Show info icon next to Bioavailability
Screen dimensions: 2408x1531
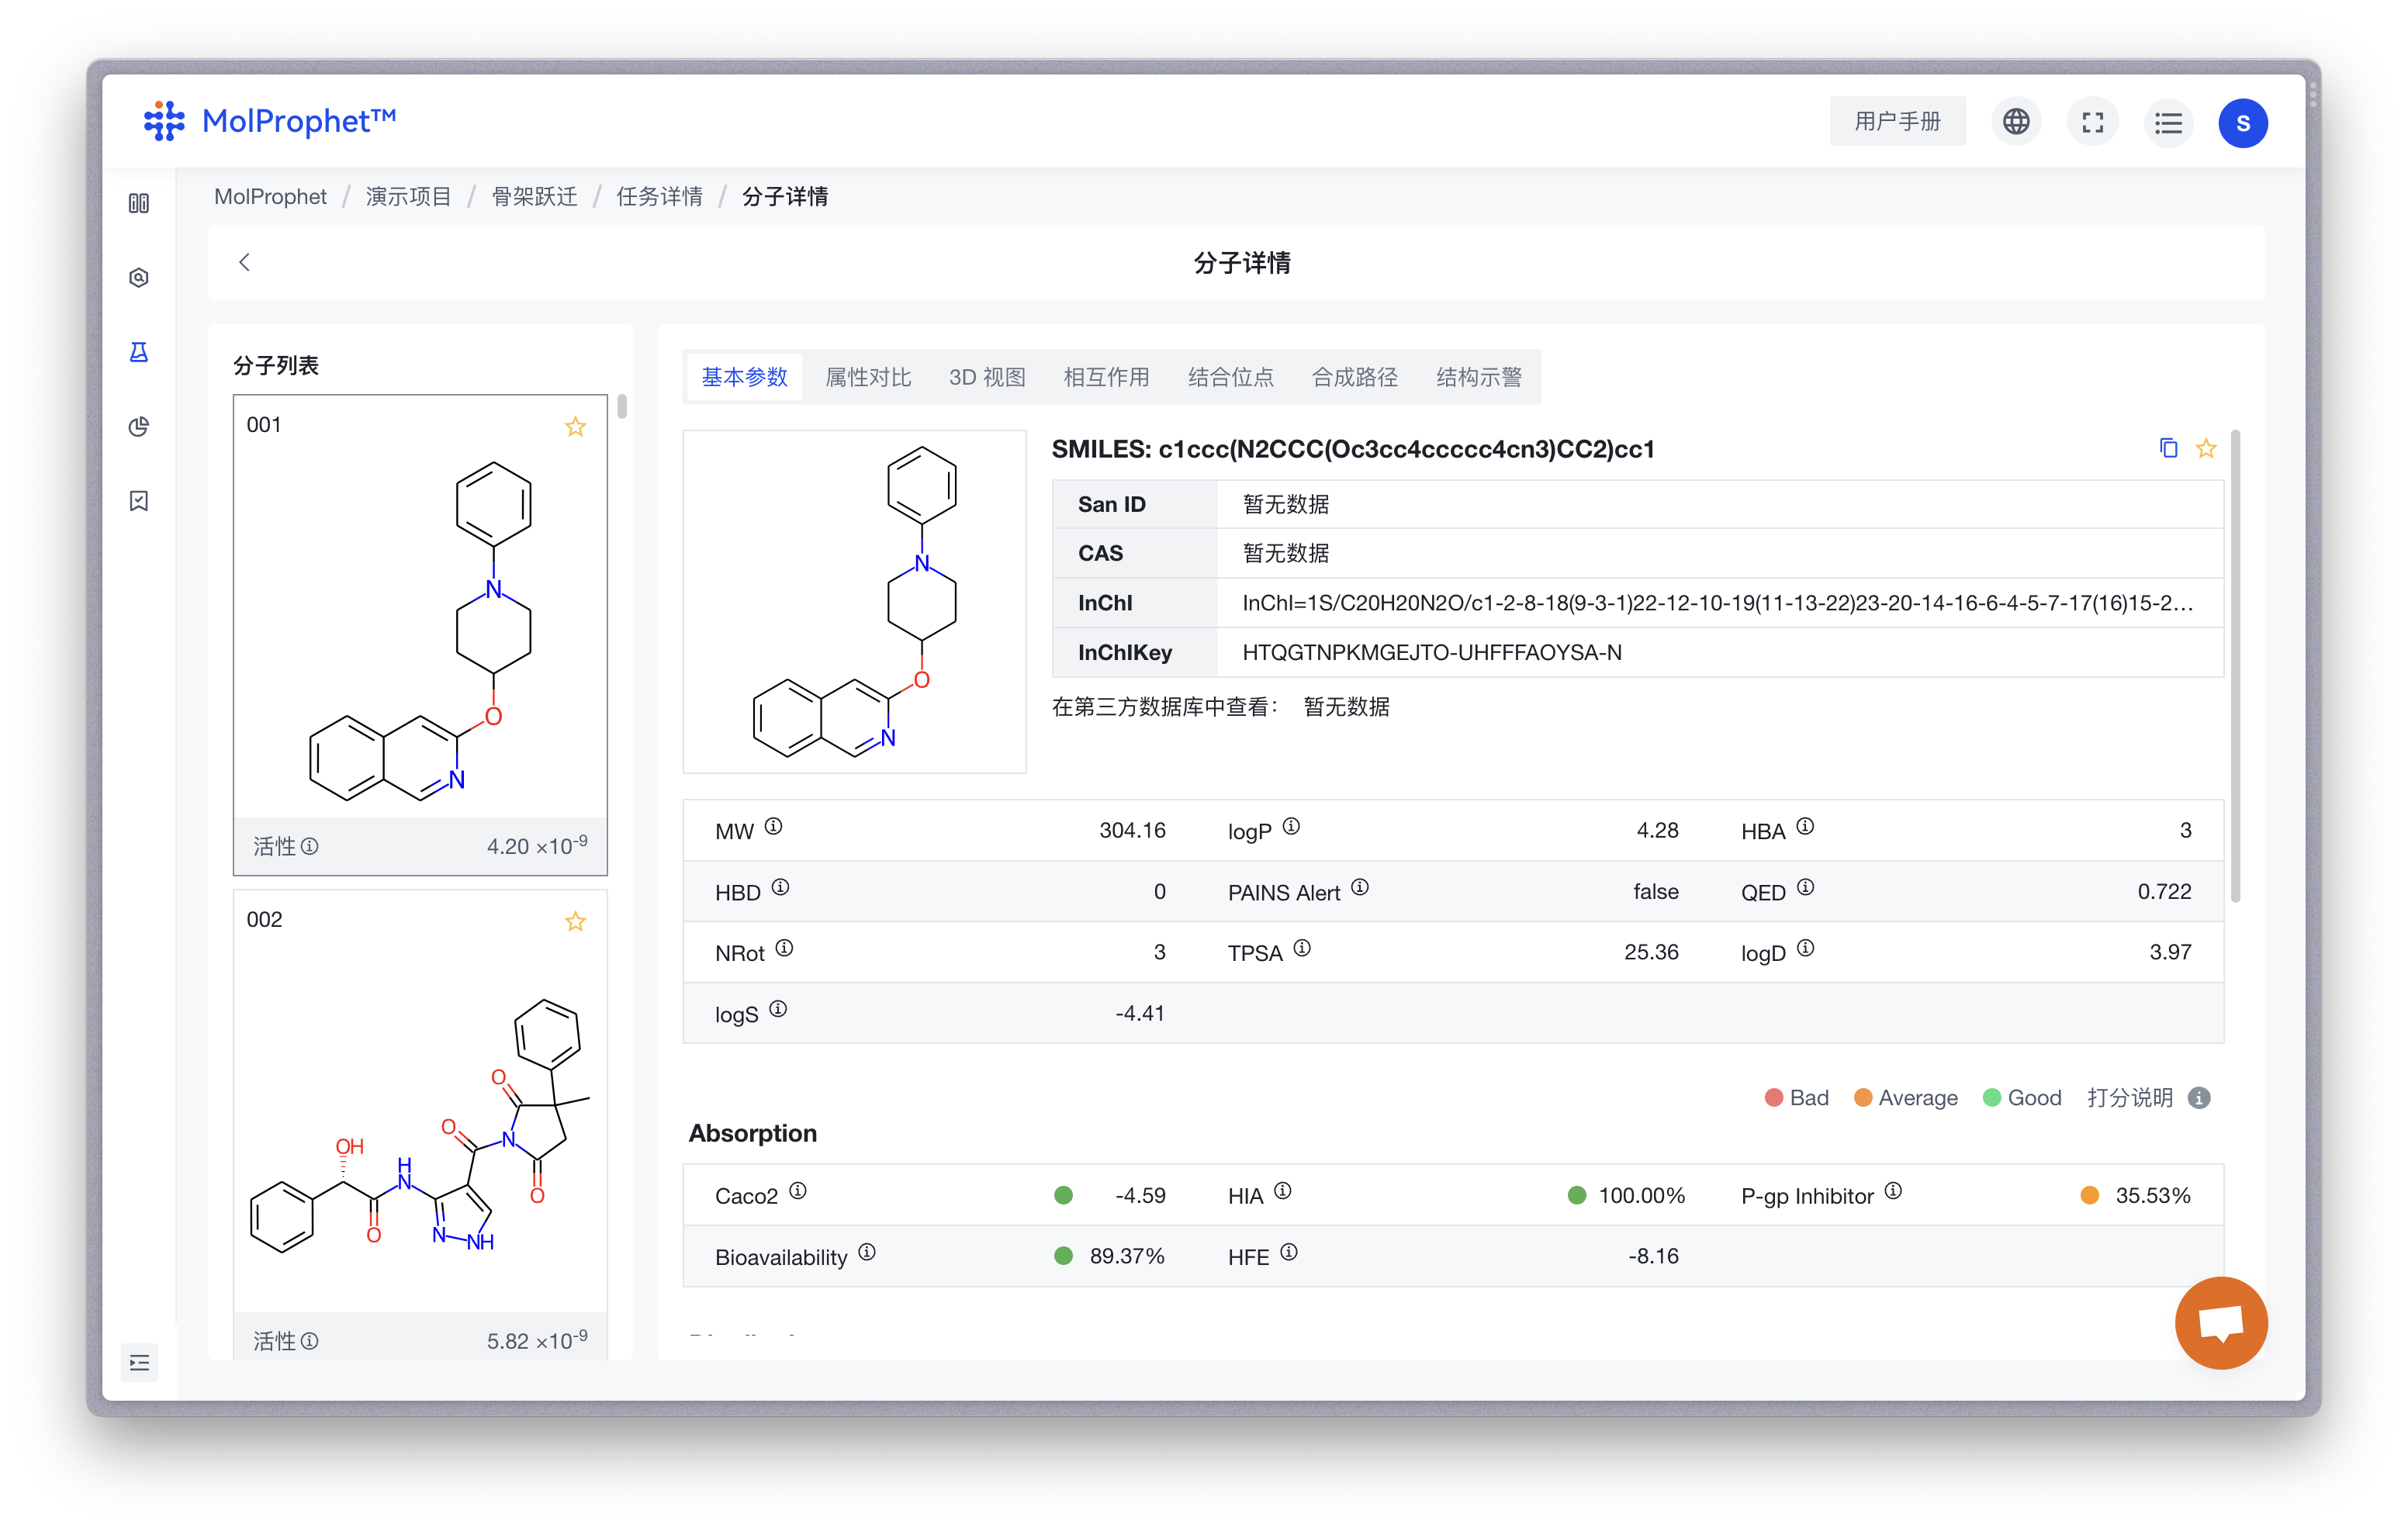click(x=866, y=1253)
